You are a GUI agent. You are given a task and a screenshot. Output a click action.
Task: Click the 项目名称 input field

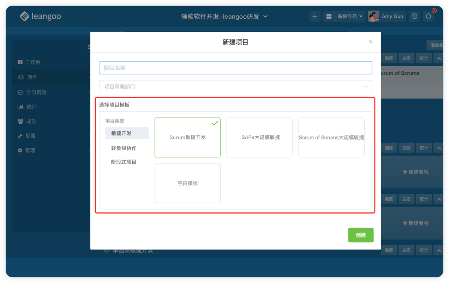[235, 68]
